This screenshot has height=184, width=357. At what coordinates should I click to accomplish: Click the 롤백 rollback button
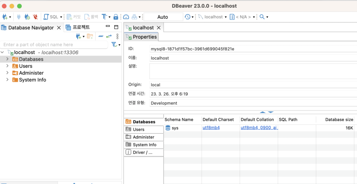coord(91,17)
